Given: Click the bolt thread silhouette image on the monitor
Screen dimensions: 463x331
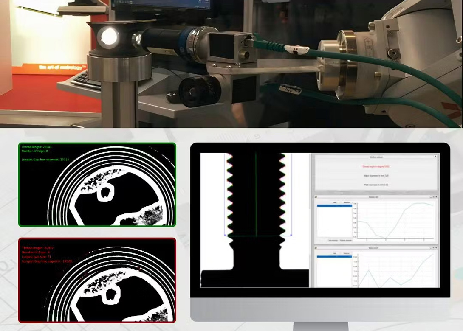Looking at the screenshot, I should [255, 220].
